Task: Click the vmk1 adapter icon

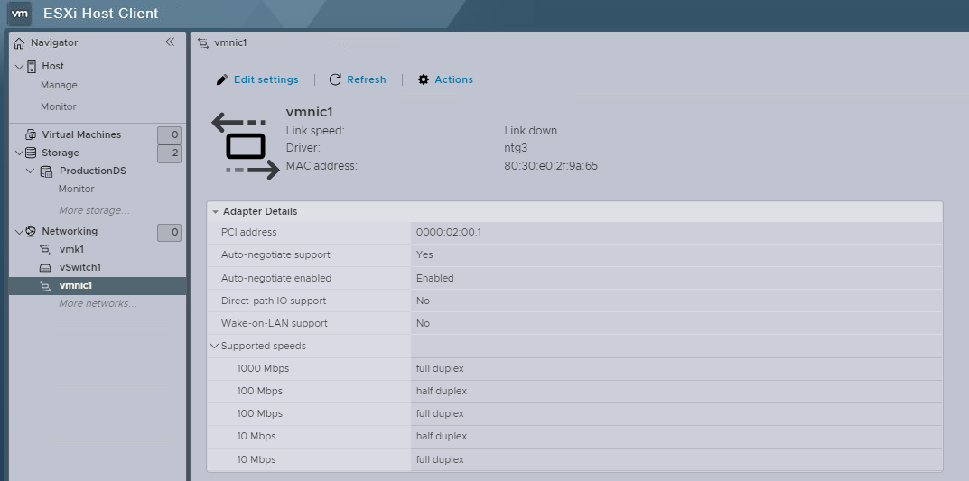Action: point(45,249)
